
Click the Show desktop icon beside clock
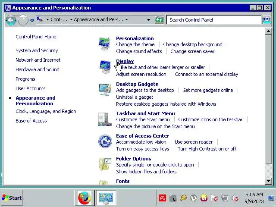click(x=271, y=198)
